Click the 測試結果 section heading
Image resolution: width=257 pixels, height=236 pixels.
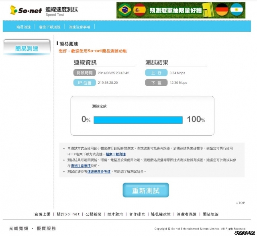point(157,62)
